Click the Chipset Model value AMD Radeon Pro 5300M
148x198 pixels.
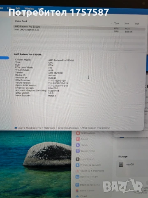[x=61, y=60]
